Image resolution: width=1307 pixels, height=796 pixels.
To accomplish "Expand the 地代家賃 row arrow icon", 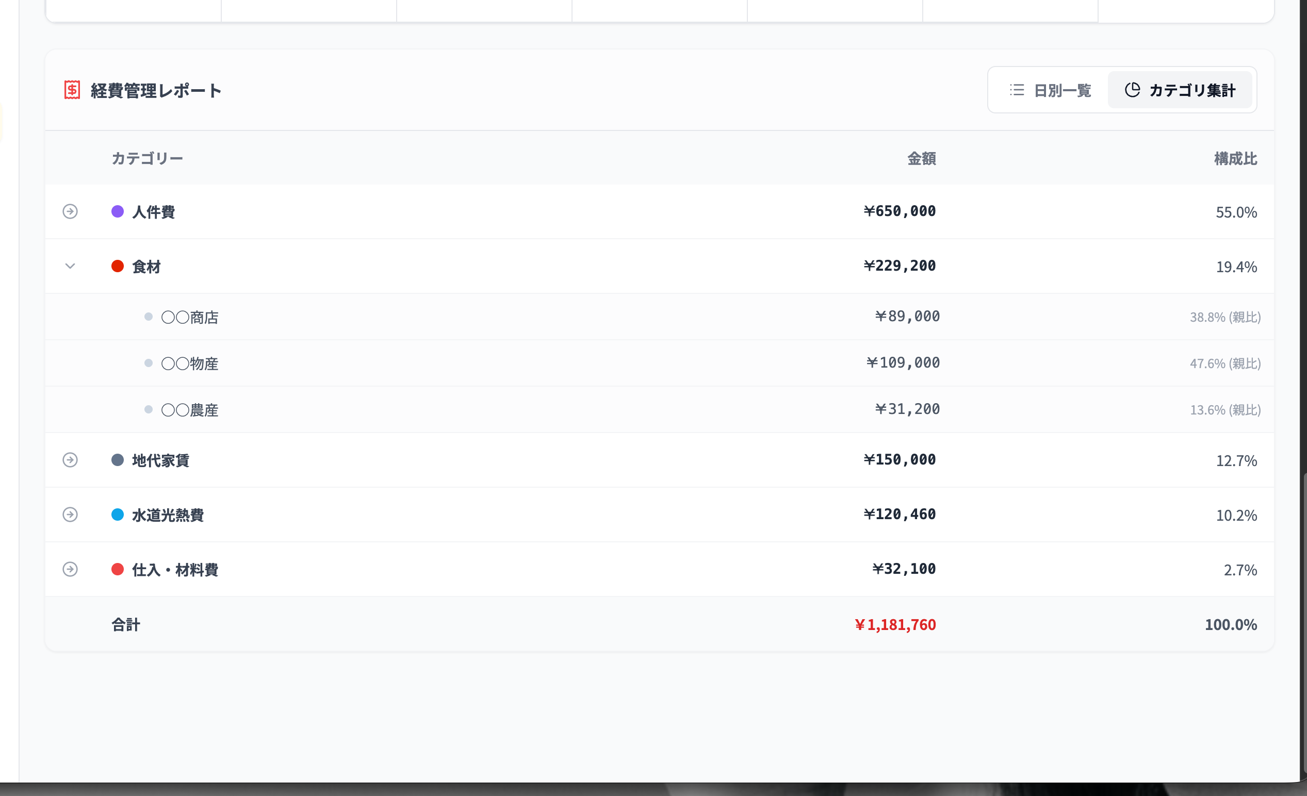I will (70, 460).
